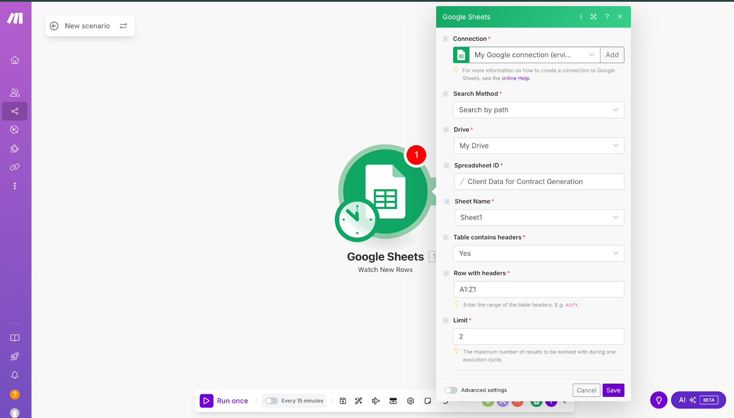Open Connections link icon in sidebar
Screen dimensions: 734x418
(x=15, y=167)
